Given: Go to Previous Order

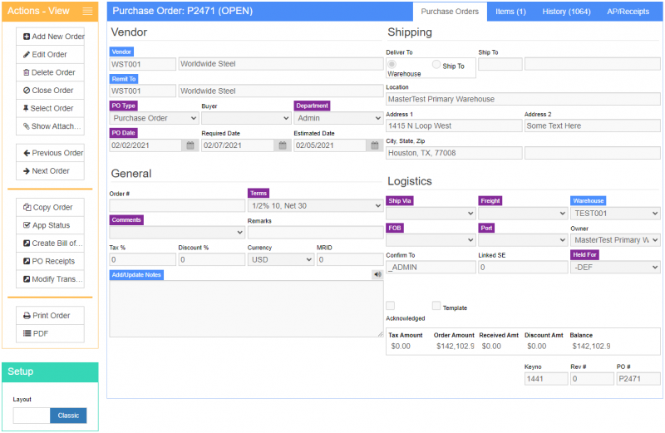Looking at the screenshot, I should coord(51,153).
